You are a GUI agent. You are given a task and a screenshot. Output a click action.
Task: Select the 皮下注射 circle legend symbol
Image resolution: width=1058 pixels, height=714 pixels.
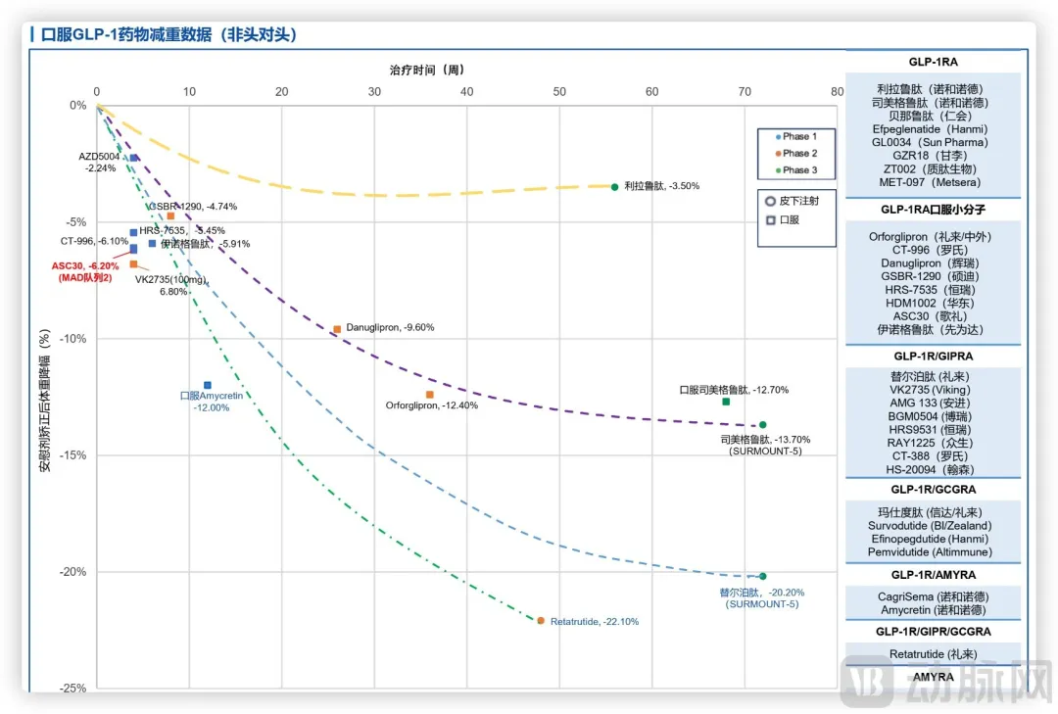[x=771, y=201]
